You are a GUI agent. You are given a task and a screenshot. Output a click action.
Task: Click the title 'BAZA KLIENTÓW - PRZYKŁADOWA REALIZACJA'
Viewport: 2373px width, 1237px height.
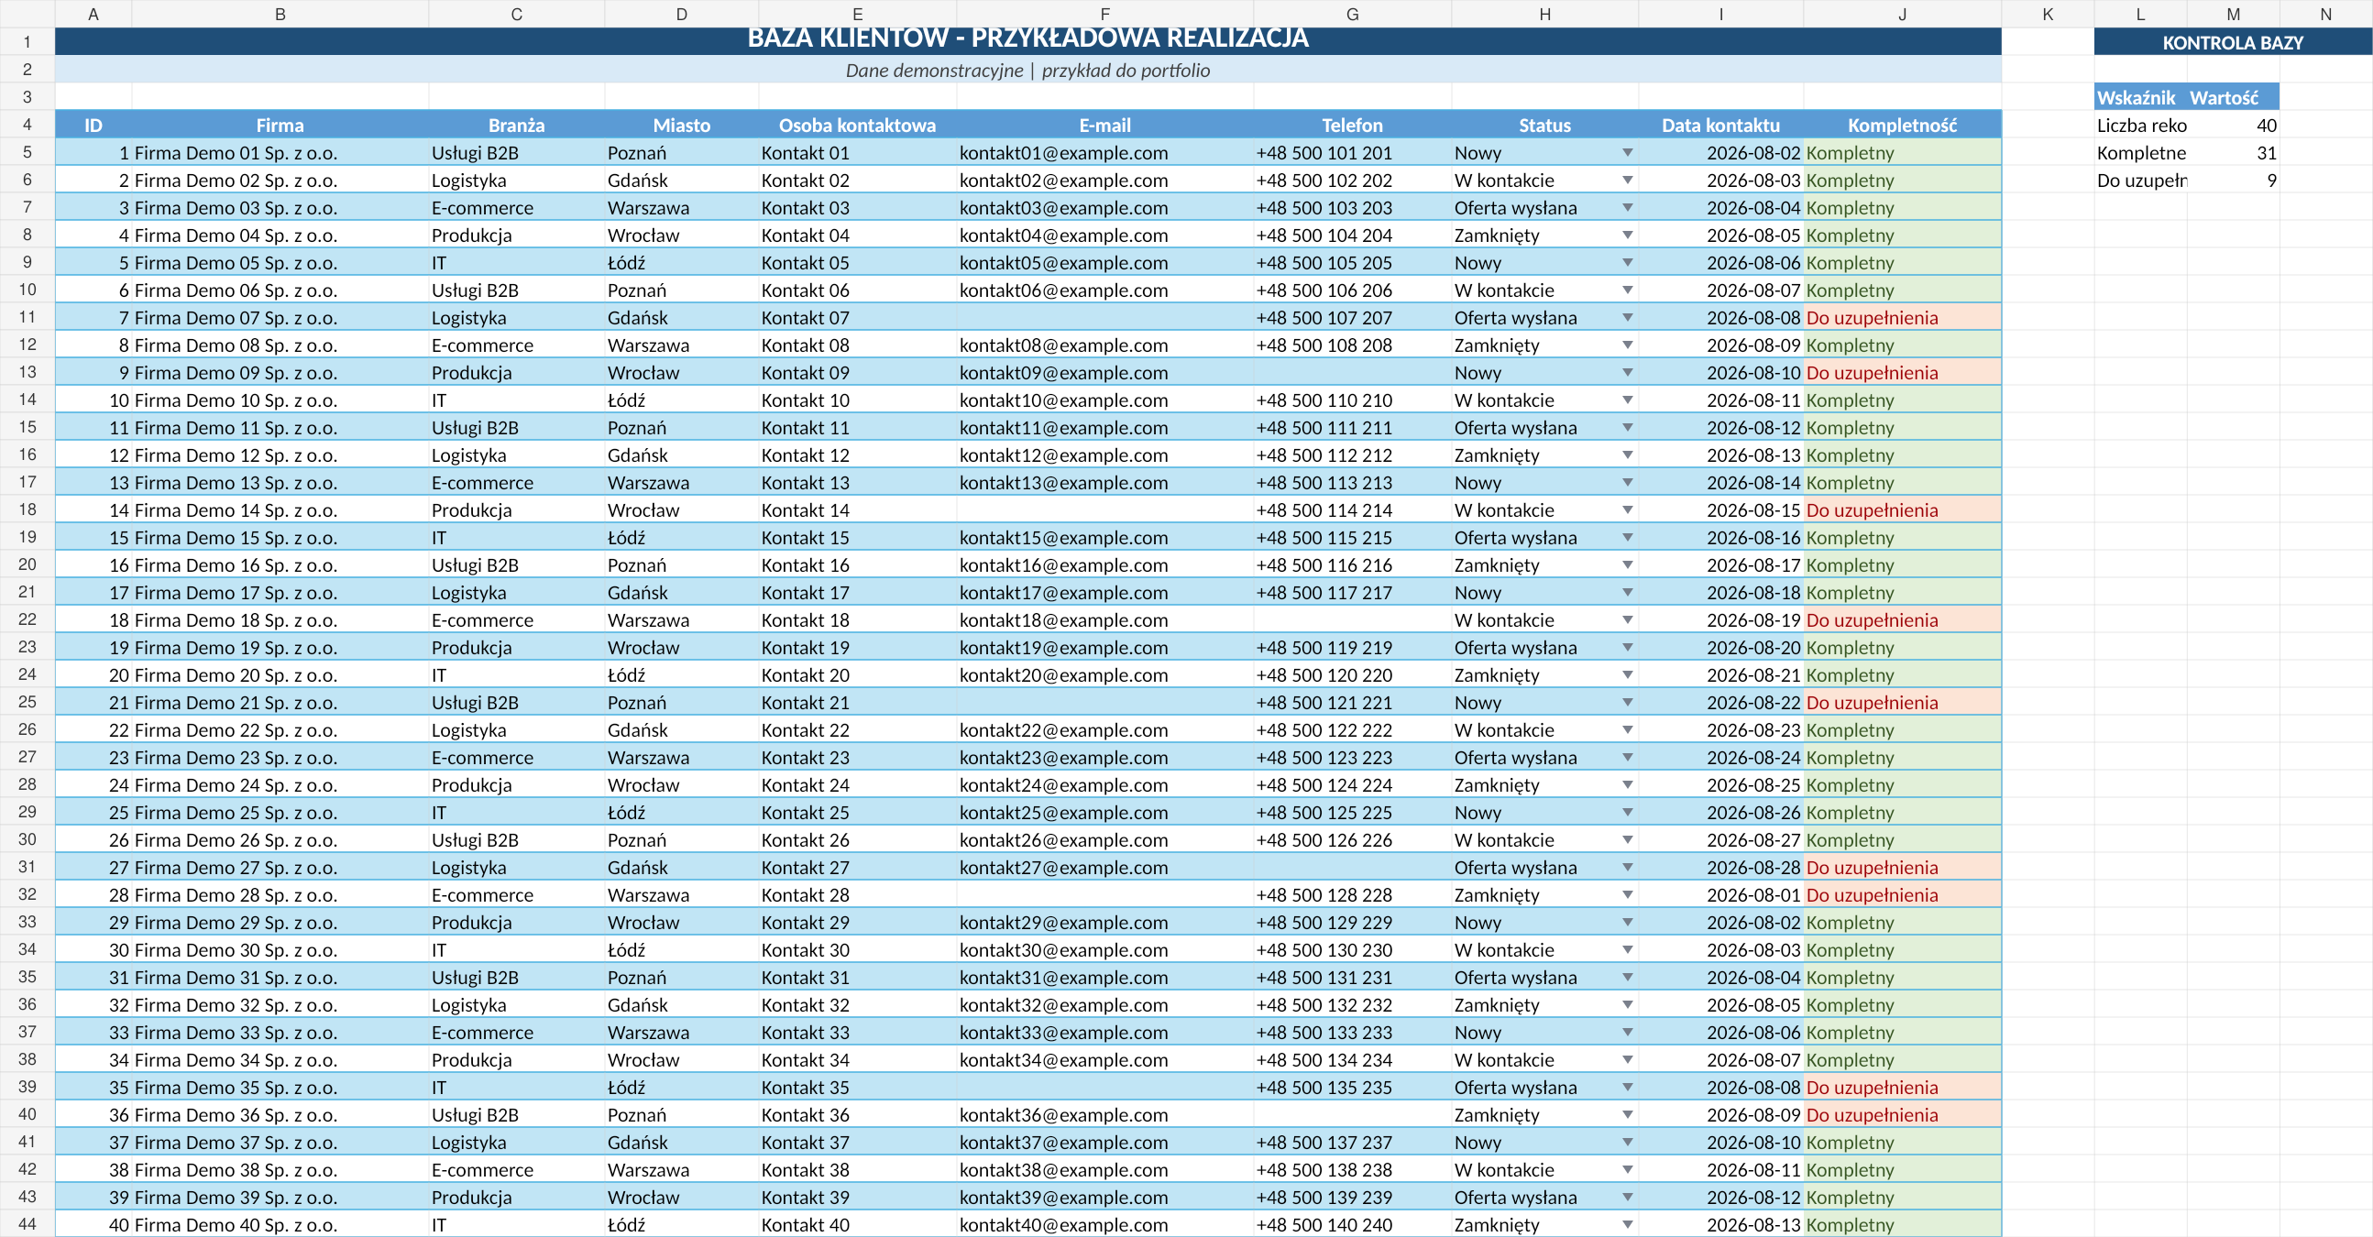click(x=1028, y=38)
